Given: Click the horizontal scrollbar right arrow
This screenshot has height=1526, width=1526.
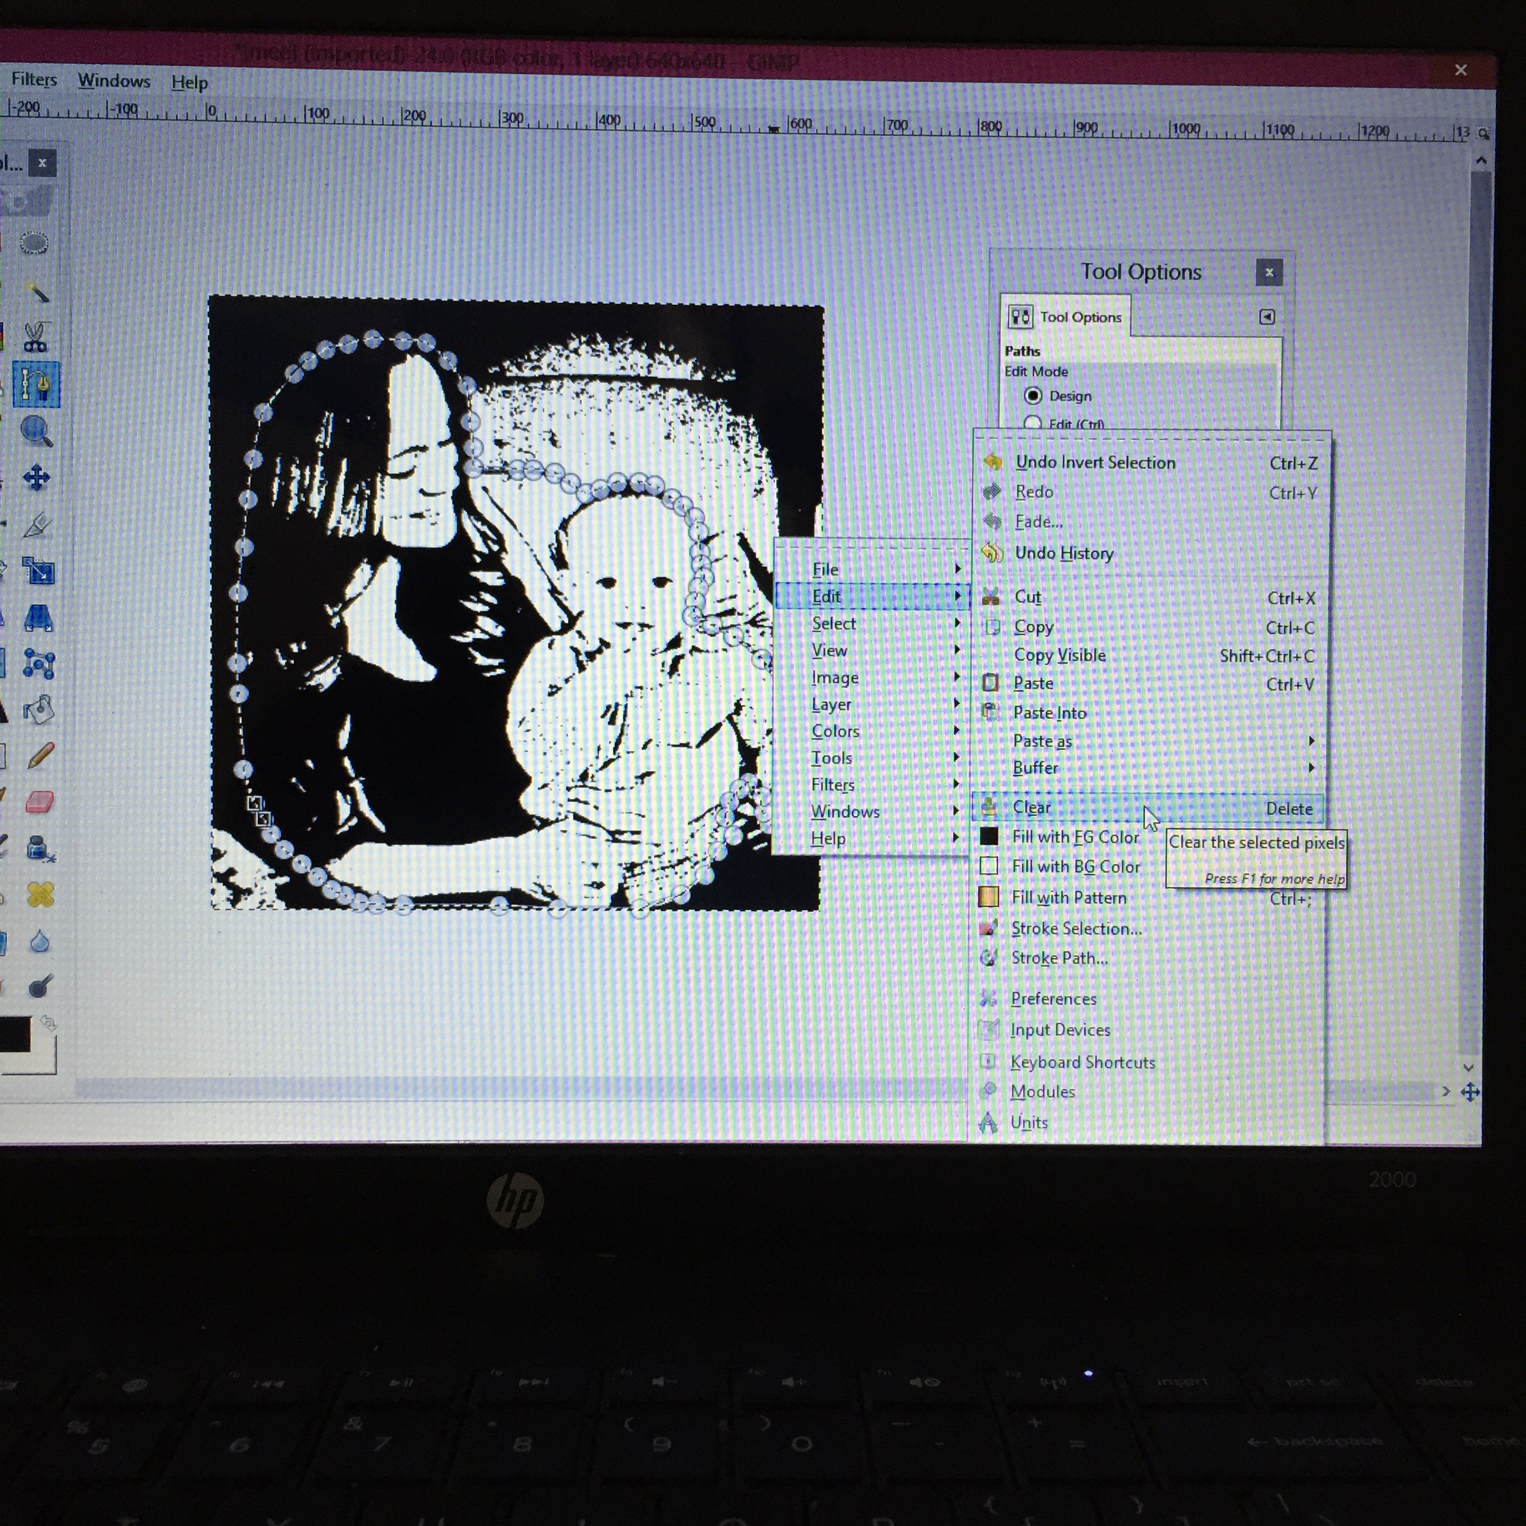Looking at the screenshot, I should [1446, 1092].
